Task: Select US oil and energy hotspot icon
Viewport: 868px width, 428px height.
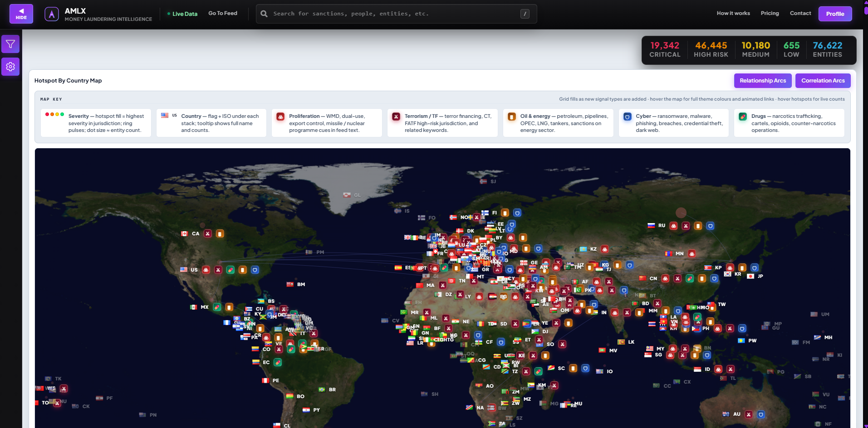Action: click(243, 270)
